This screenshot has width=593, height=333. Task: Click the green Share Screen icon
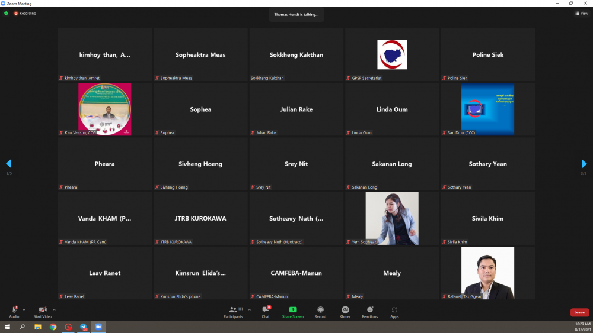[293, 310]
